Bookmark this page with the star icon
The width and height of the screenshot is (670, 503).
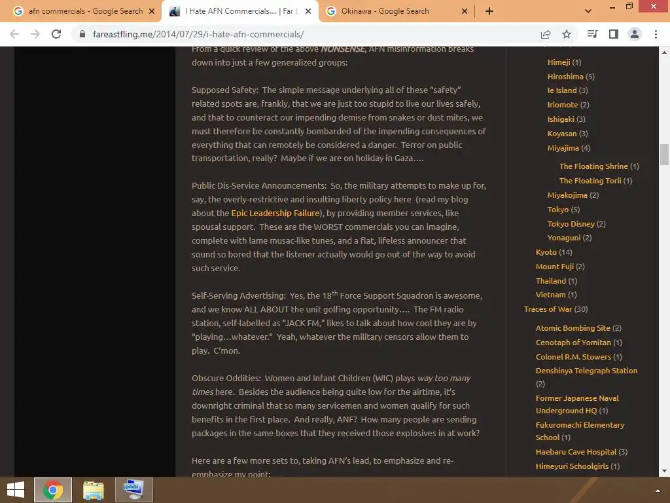point(567,34)
